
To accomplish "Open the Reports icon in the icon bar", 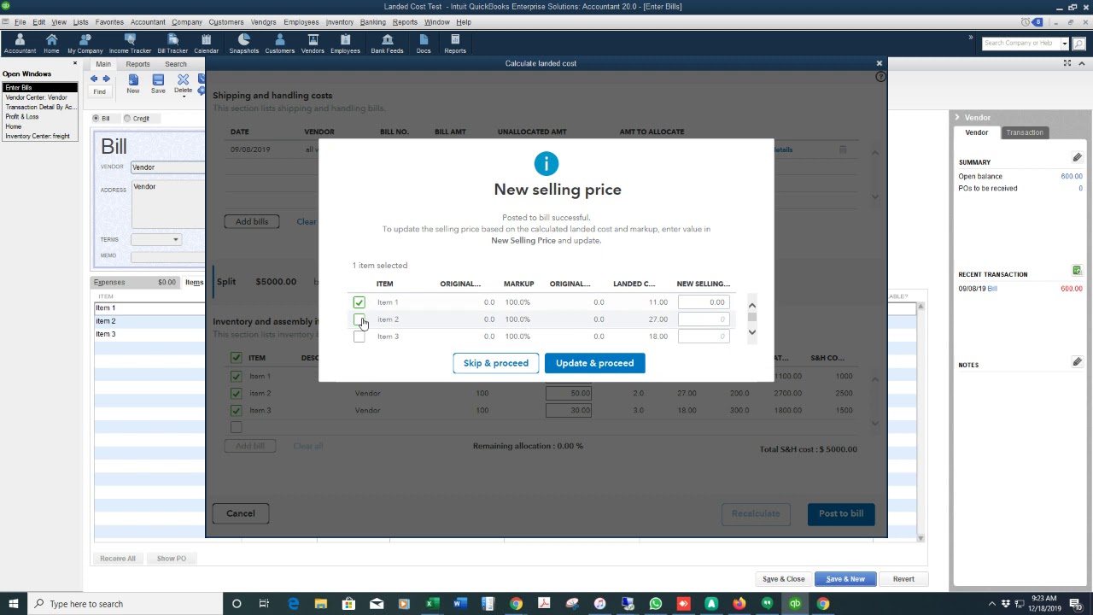I will tap(455, 44).
